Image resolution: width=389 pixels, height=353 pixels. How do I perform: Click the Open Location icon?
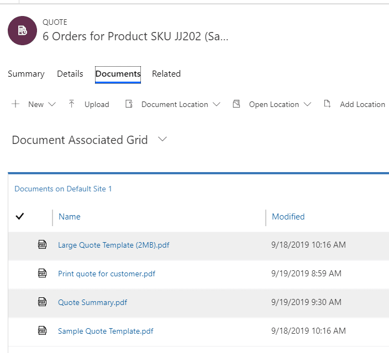(236, 104)
